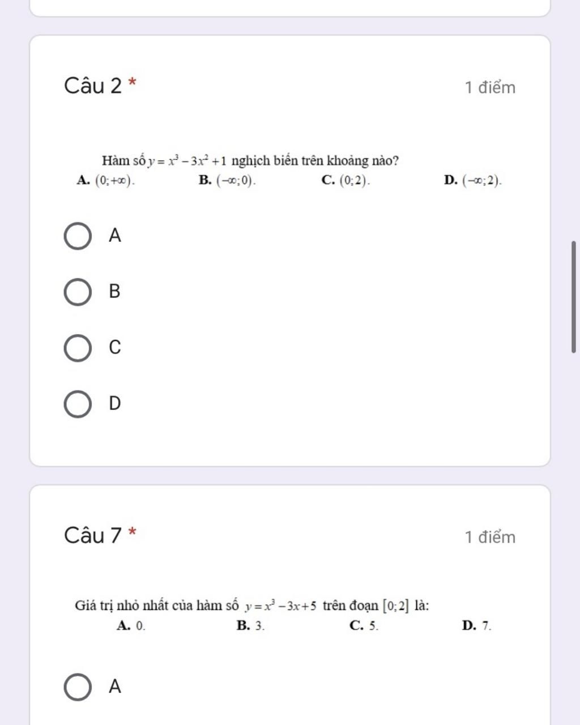580x725 pixels.
Task: Click answer choice C. (0;2) in Câu 2 image
Action: (346, 181)
